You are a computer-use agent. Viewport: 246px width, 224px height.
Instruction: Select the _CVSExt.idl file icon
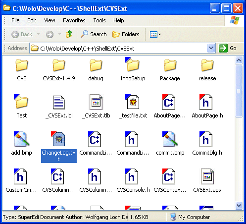pos(59,102)
